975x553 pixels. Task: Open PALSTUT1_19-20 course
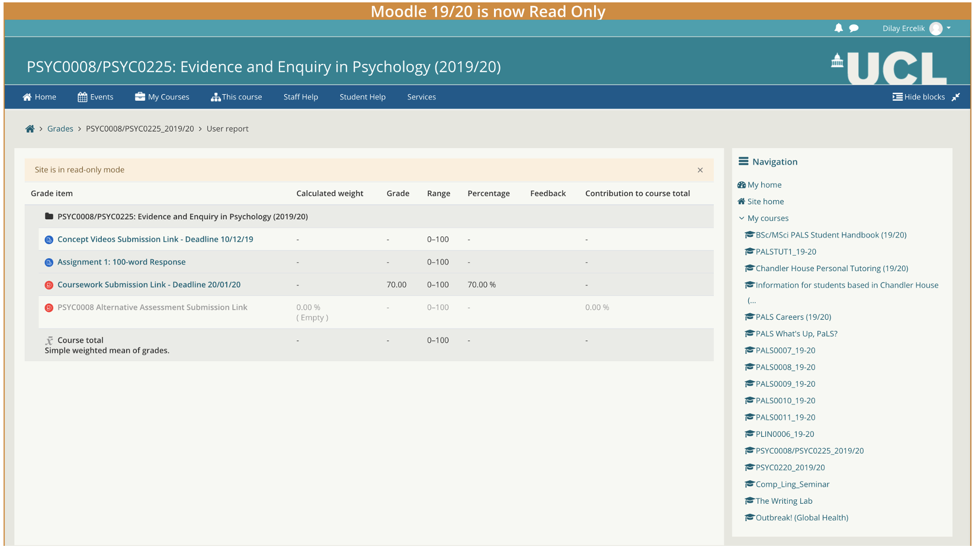point(785,252)
